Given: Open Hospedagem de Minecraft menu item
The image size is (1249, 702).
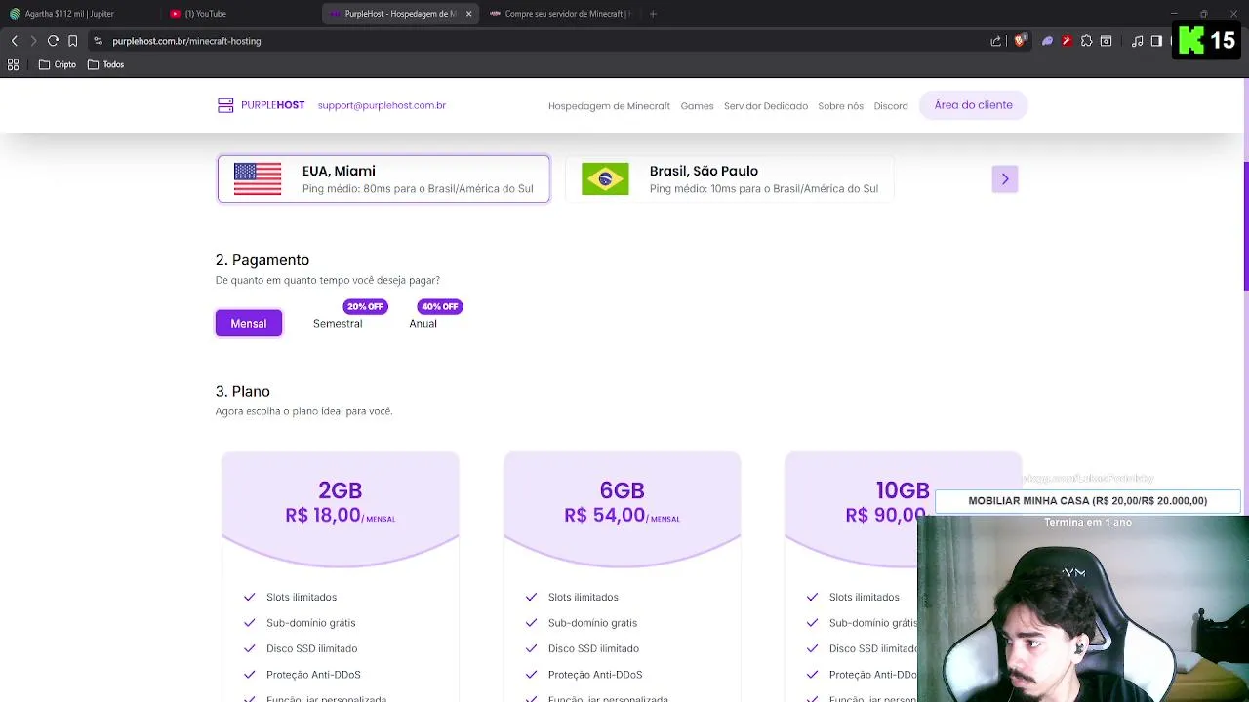Looking at the screenshot, I should point(609,105).
